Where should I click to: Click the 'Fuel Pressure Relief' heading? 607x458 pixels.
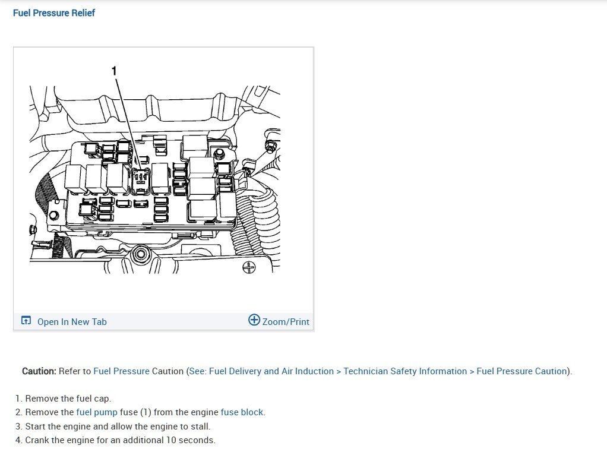pyautogui.click(x=54, y=13)
